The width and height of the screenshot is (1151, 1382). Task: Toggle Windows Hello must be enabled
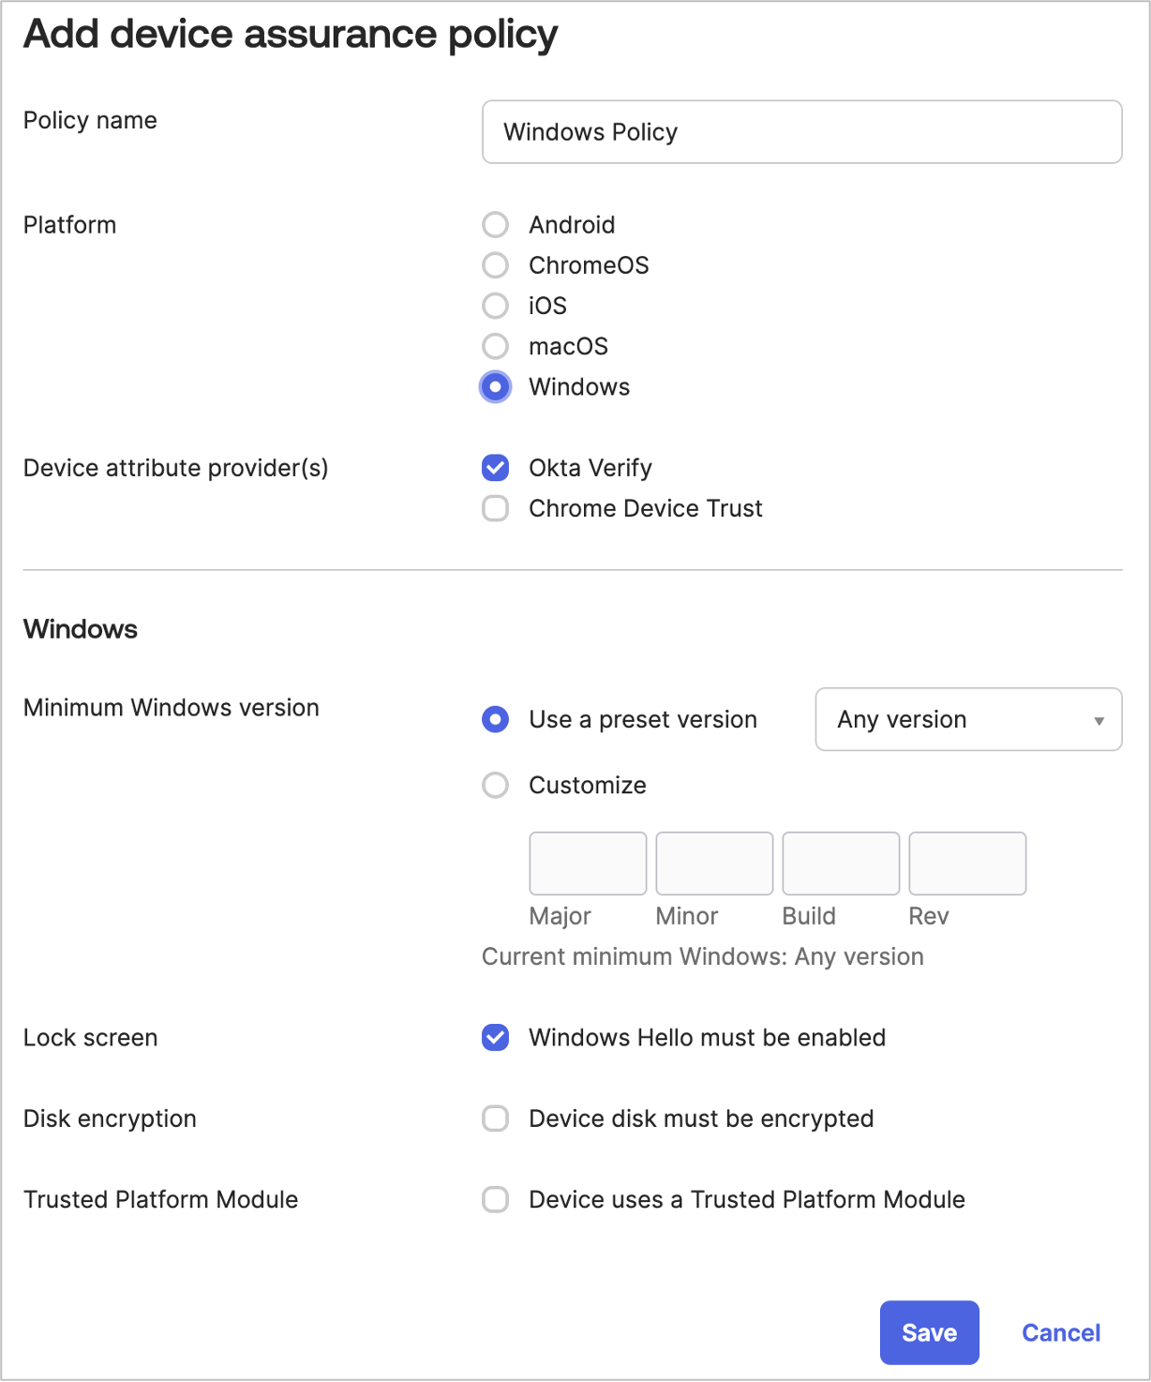(x=495, y=1037)
